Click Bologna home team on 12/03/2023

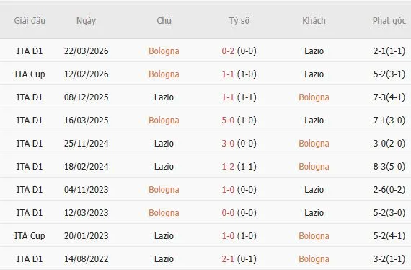click(164, 213)
